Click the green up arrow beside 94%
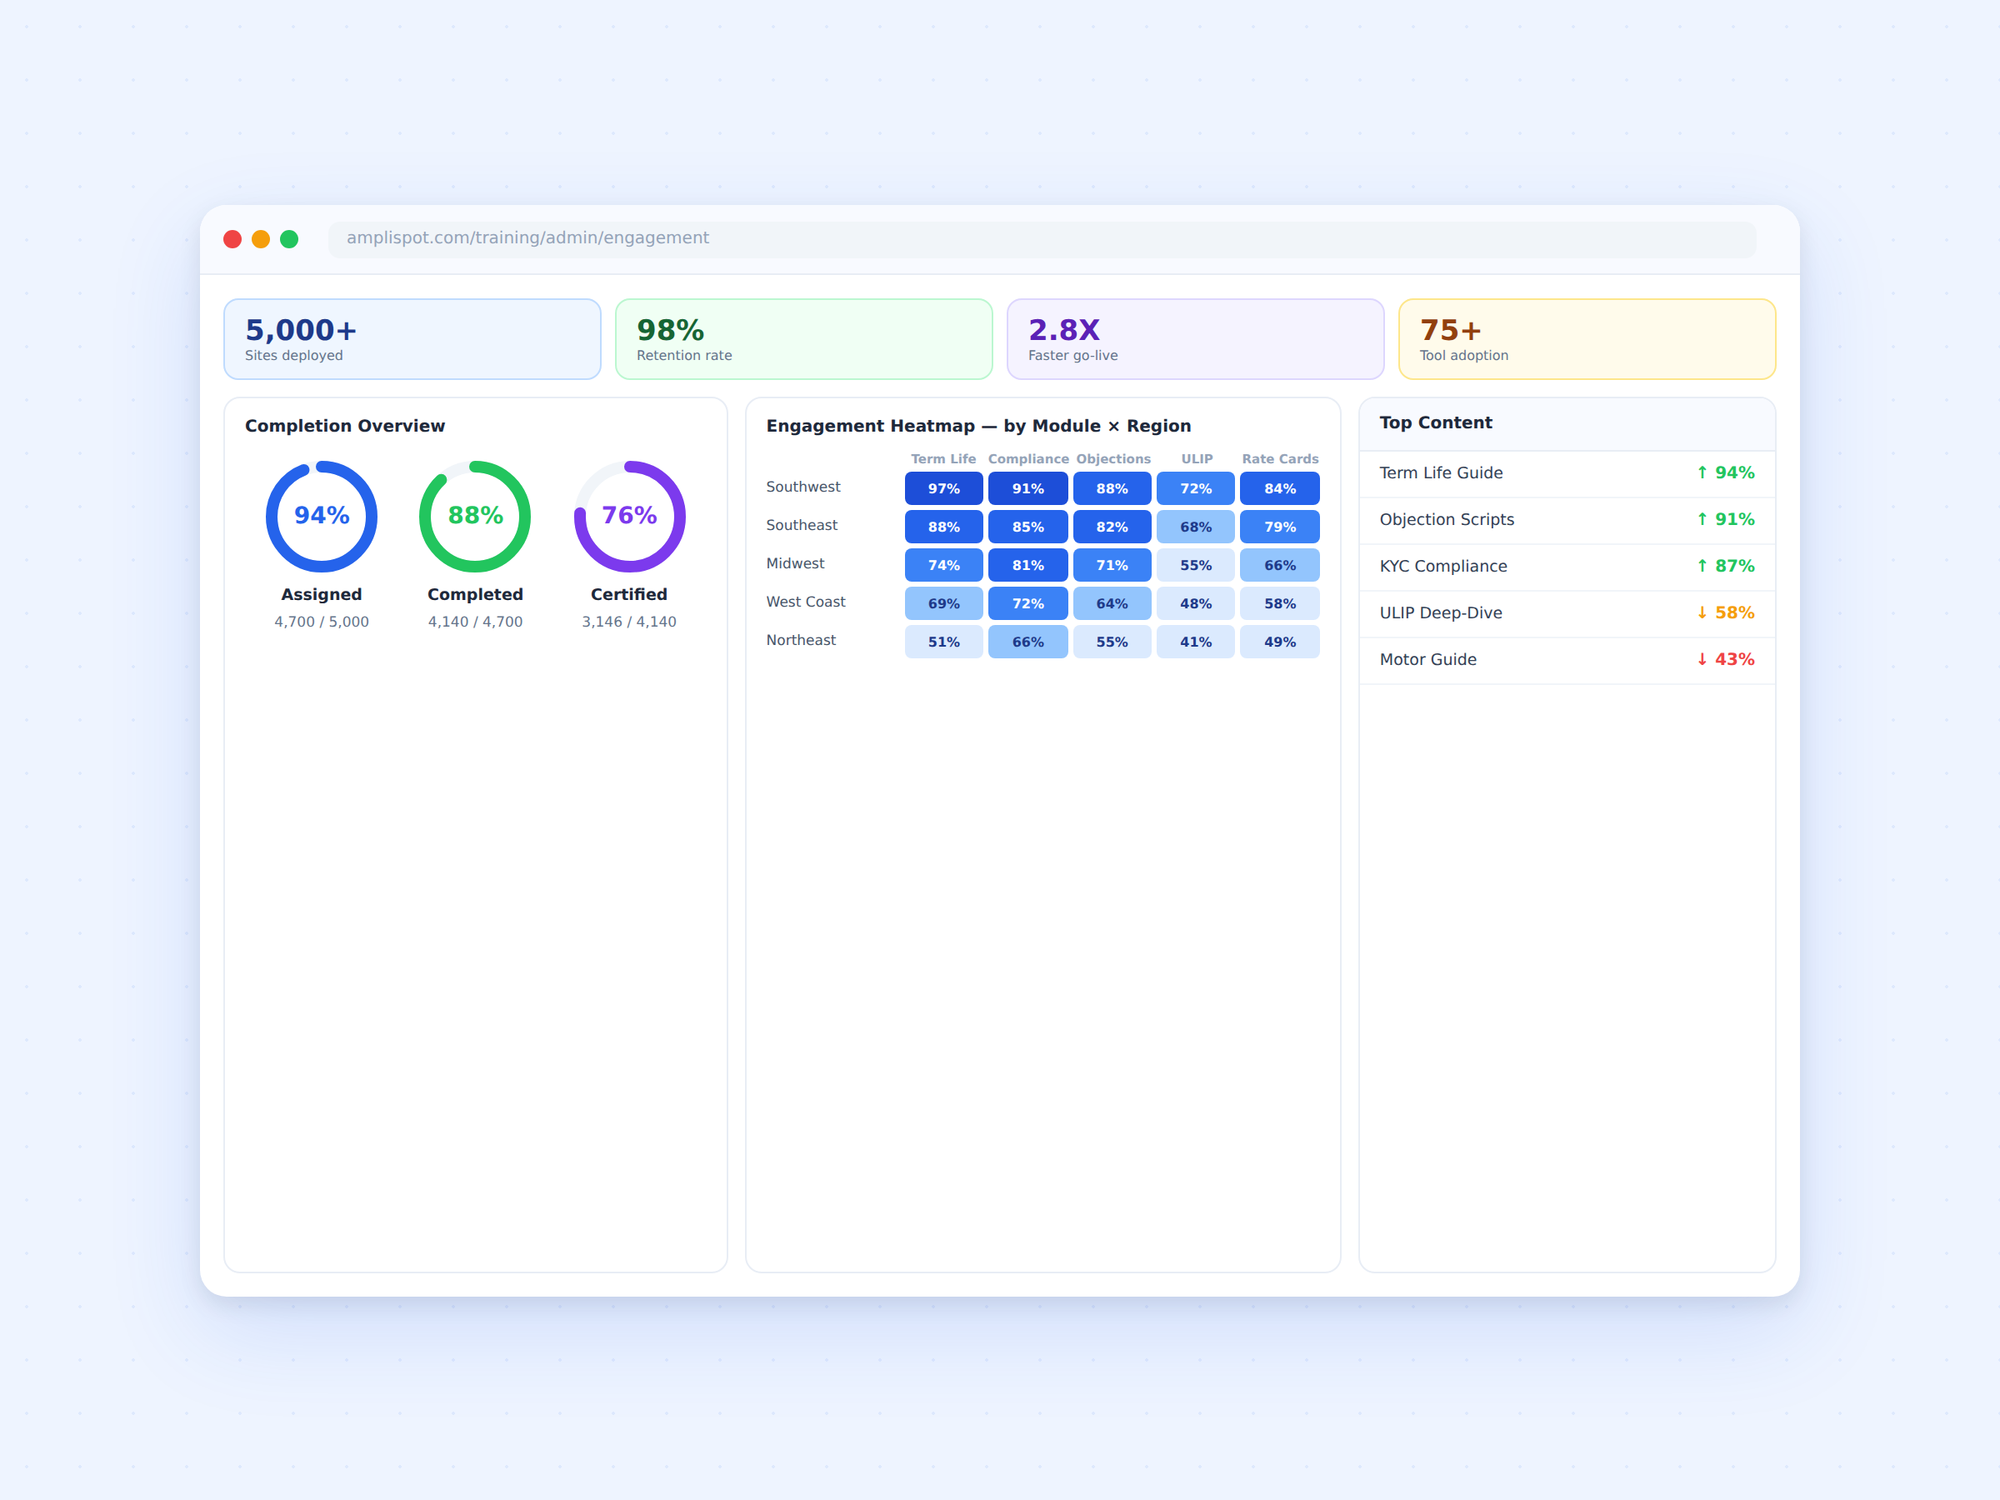The width and height of the screenshot is (2000, 1500). point(1702,472)
